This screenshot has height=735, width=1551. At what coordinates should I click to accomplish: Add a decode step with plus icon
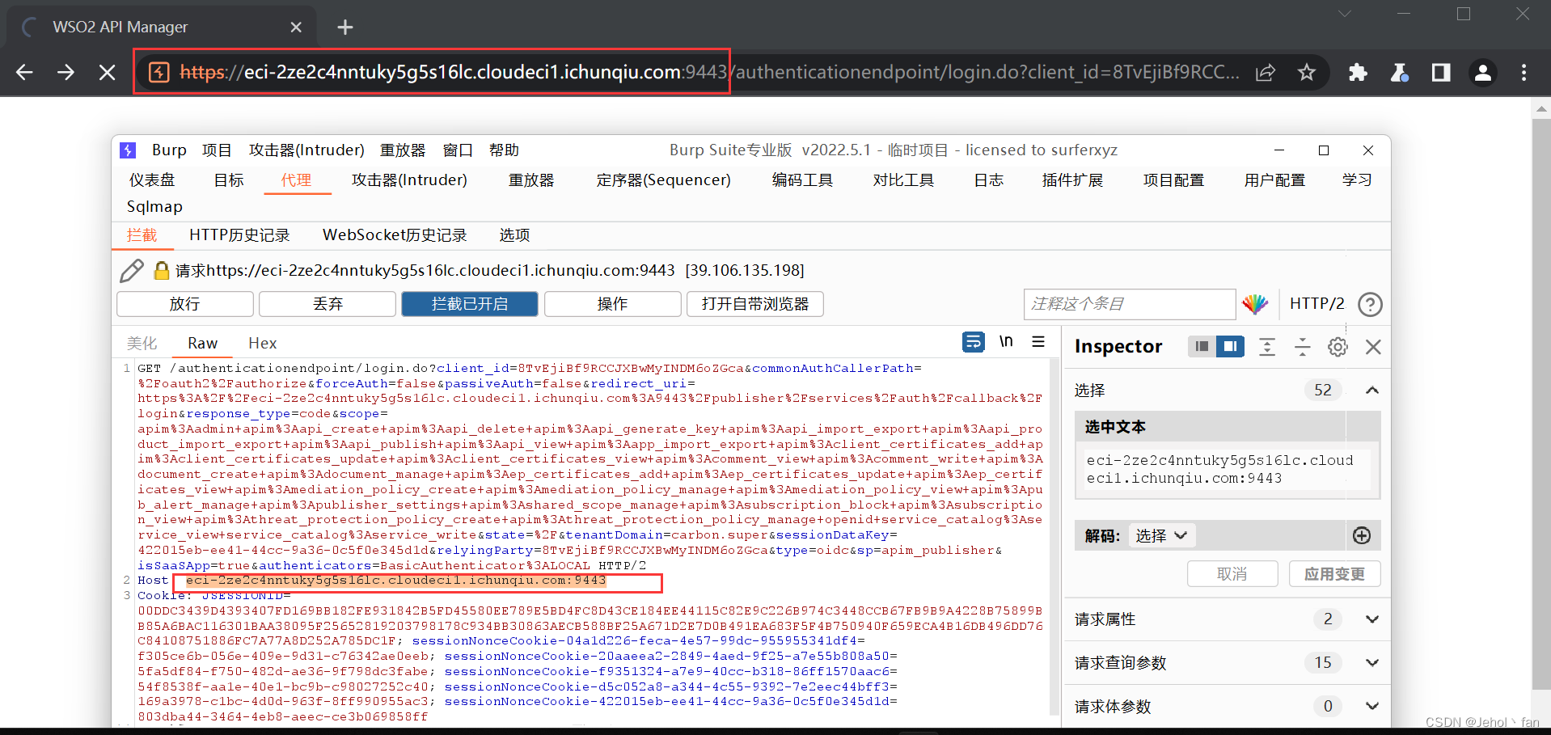click(1362, 536)
